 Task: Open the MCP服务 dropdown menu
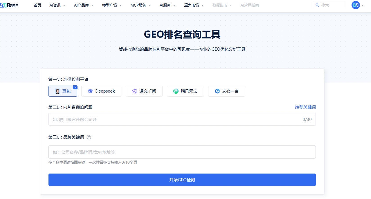141,5
